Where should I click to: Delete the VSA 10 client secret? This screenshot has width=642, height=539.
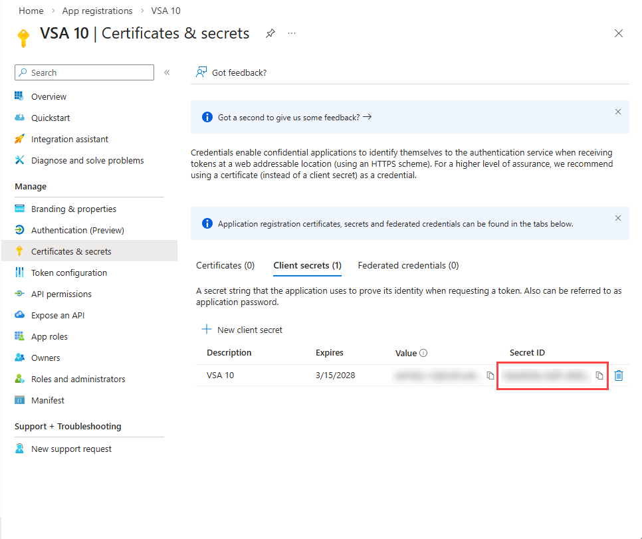pos(619,376)
